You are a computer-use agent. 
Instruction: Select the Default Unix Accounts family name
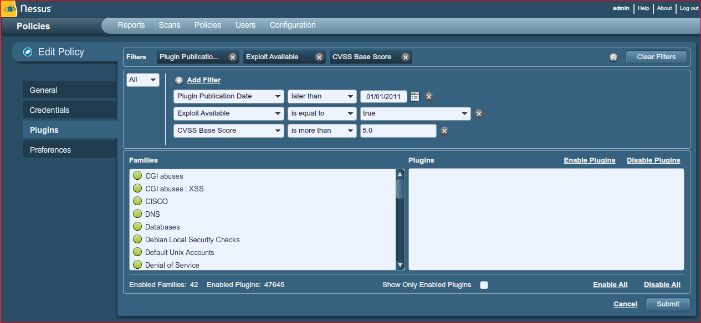click(180, 253)
